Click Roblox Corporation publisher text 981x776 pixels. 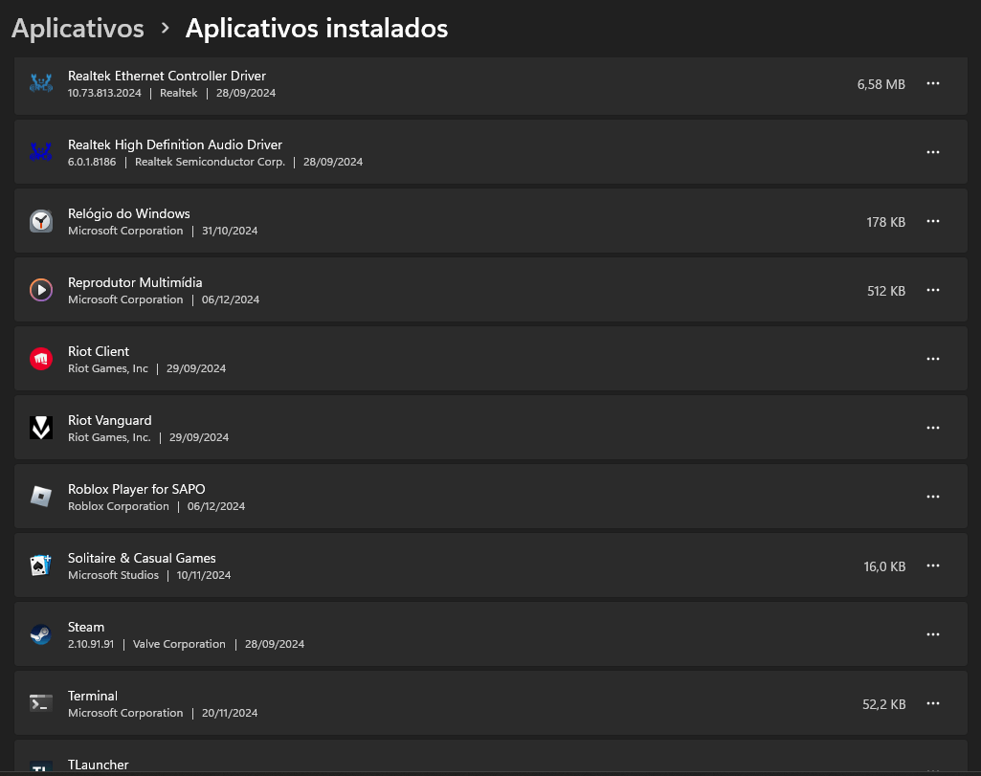[x=119, y=506]
